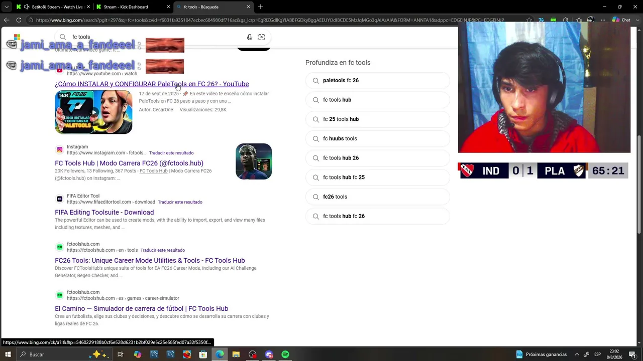Screen dimensions: 643x361
Task: Click Traducir este resultado for Instagram result
Action: [171, 153]
